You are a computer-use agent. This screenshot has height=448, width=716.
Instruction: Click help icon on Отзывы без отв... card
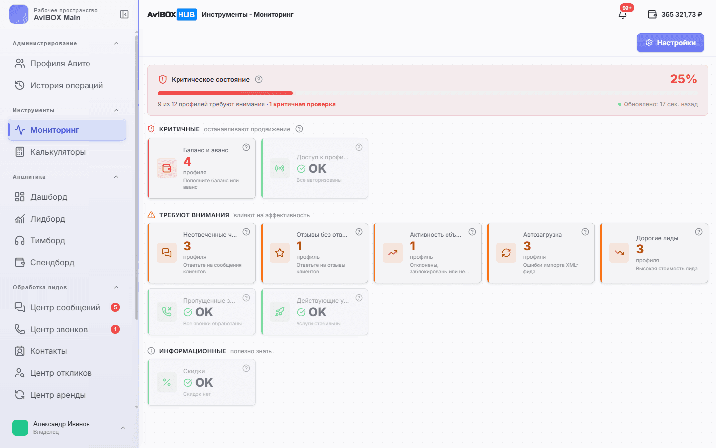(x=359, y=232)
